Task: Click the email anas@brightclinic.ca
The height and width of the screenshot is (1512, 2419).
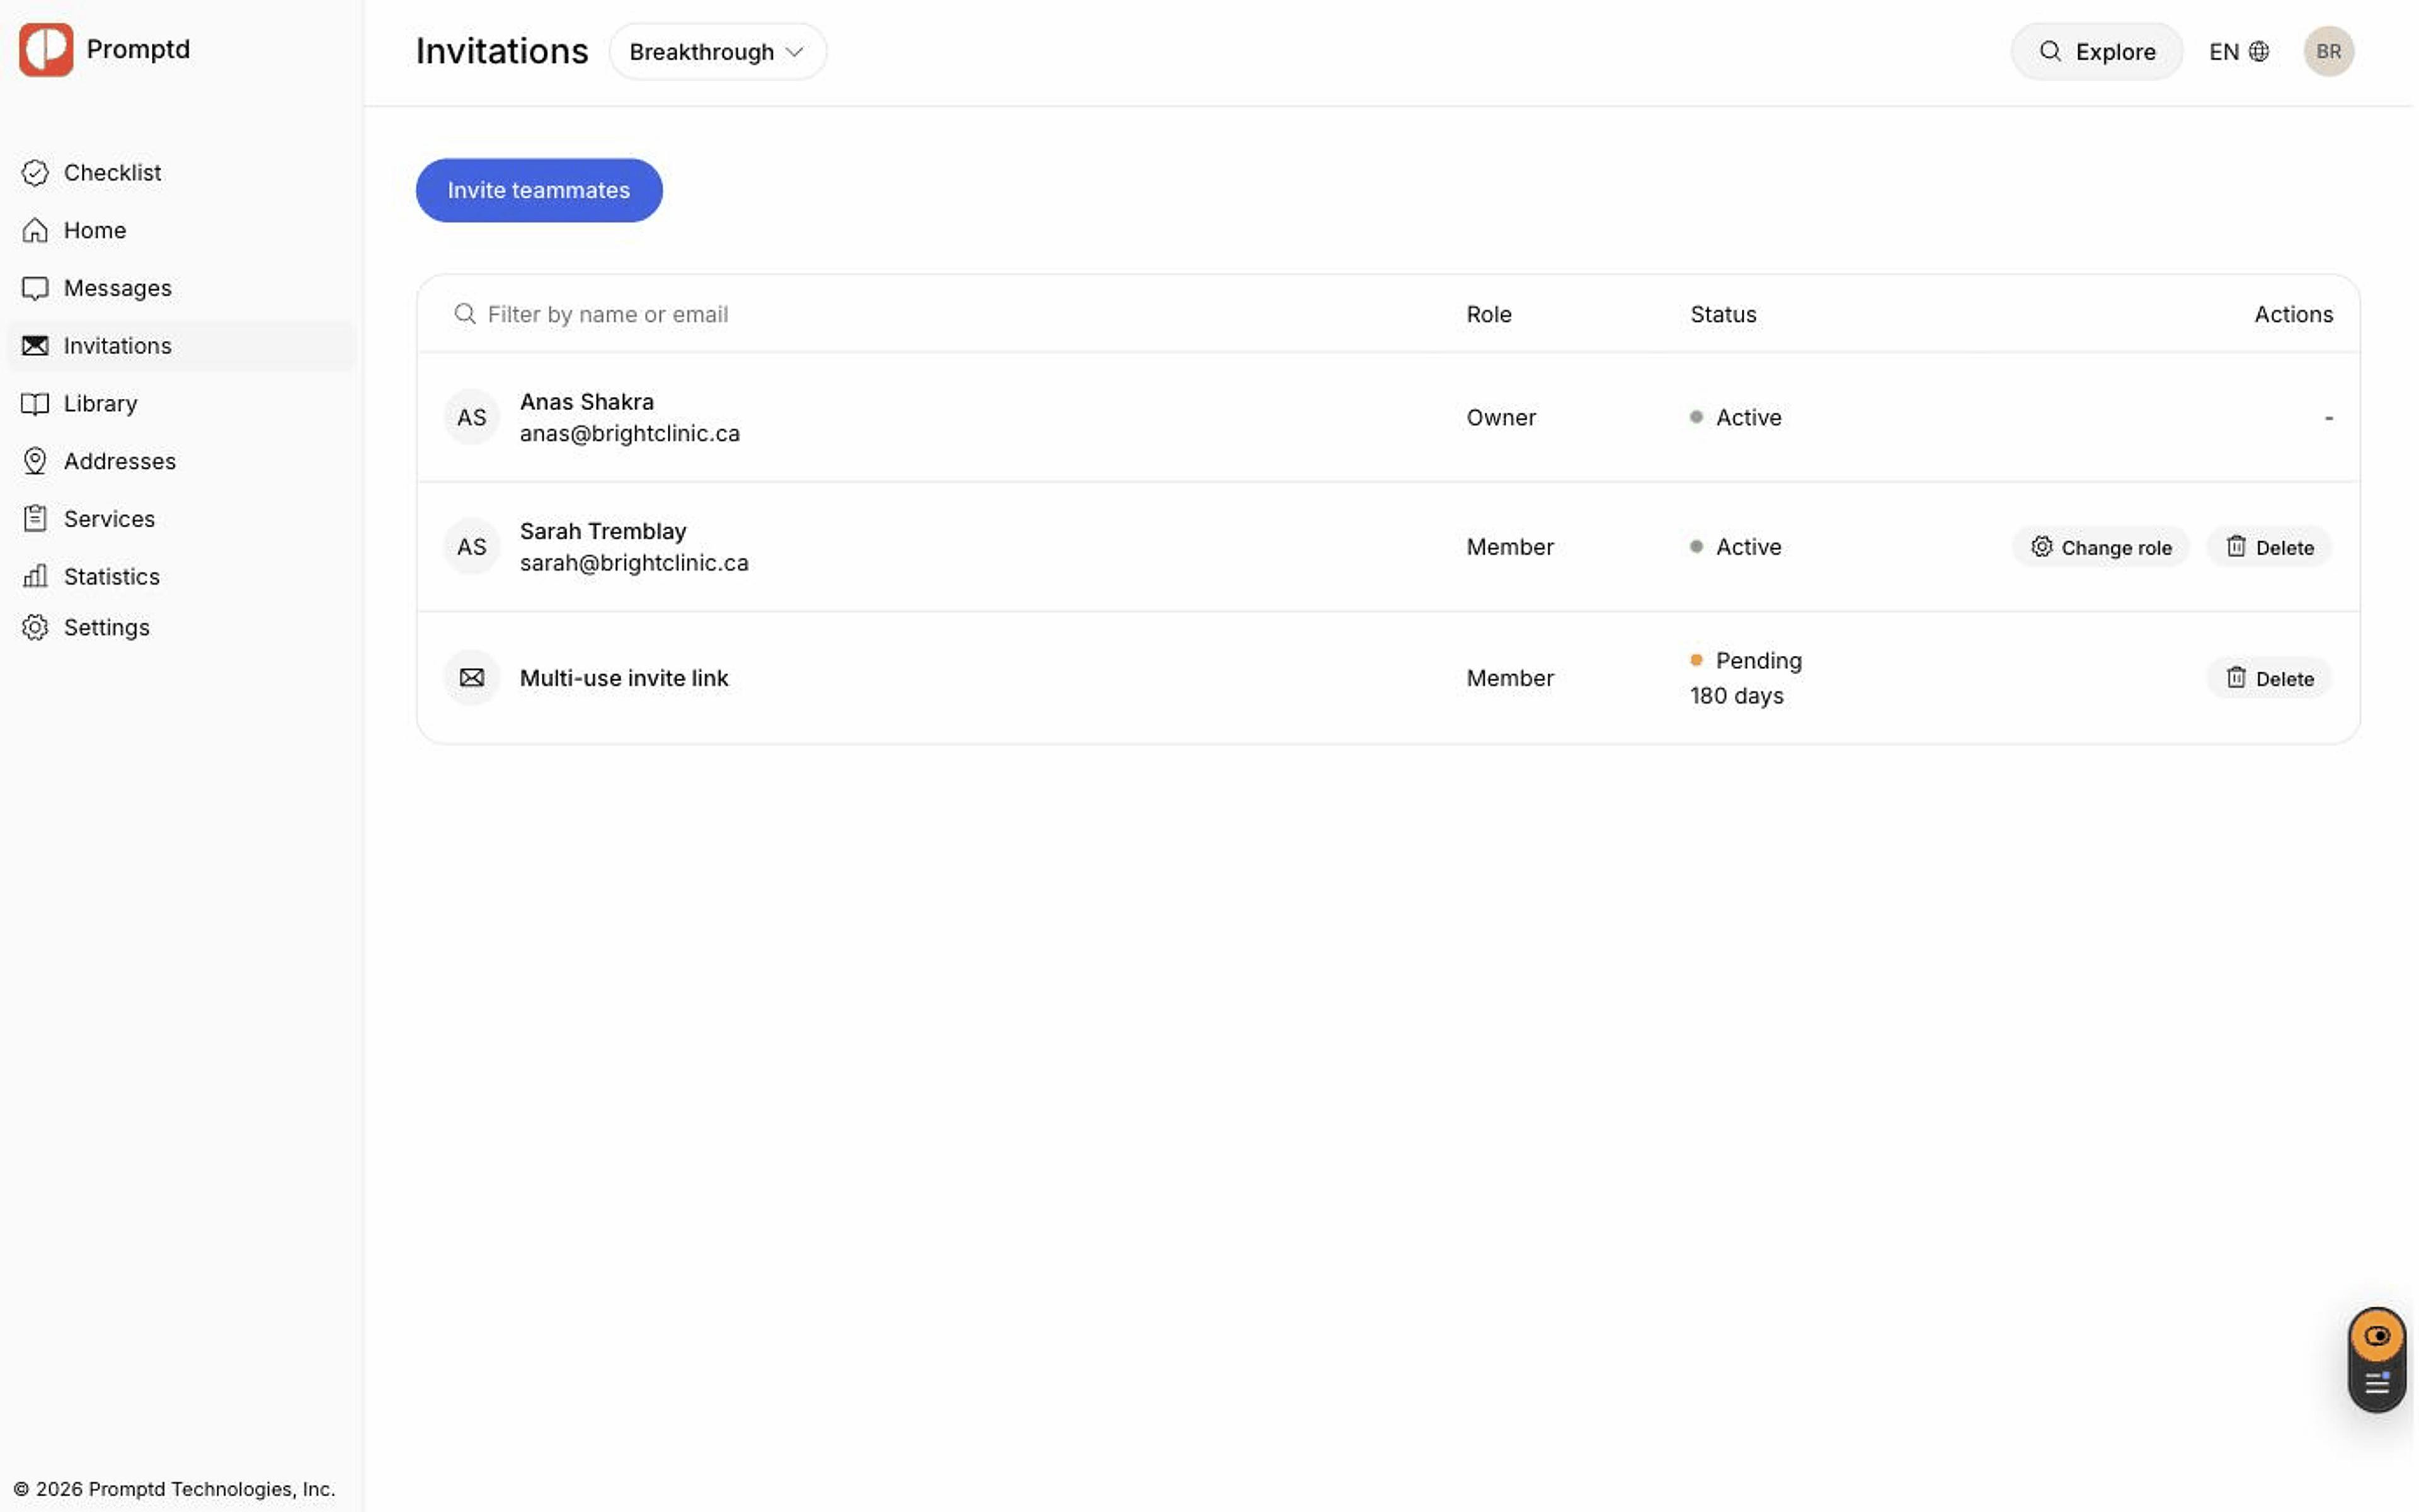Action: point(630,434)
